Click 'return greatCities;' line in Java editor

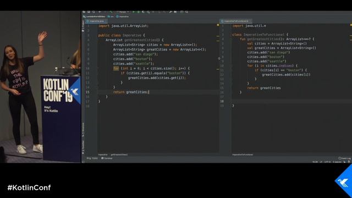(x=131, y=92)
